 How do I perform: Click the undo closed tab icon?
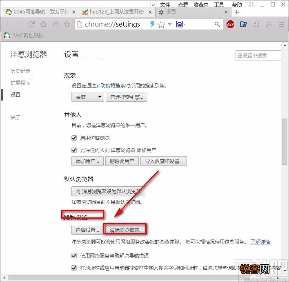pos(55,24)
